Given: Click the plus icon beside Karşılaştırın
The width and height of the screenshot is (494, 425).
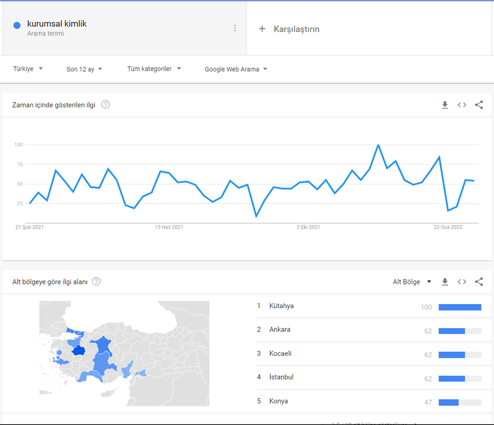Looking at the screenshot, I should [x=262, y=29].
